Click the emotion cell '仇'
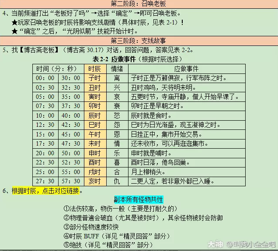The width and height of the screenshot is (278, 251). click(117, 181)
